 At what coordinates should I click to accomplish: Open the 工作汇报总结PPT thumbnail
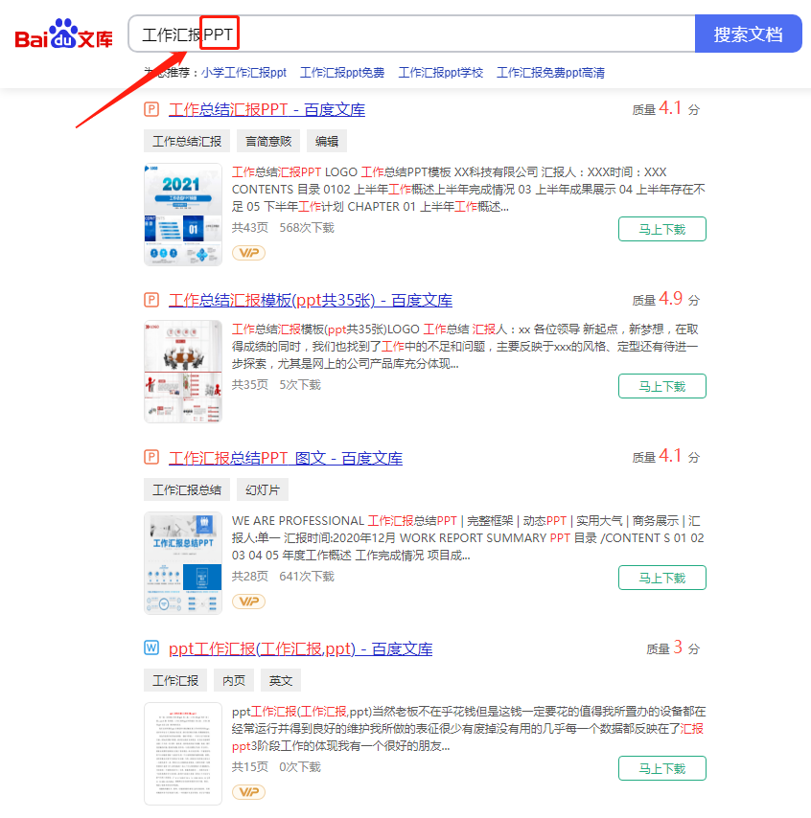183,563
